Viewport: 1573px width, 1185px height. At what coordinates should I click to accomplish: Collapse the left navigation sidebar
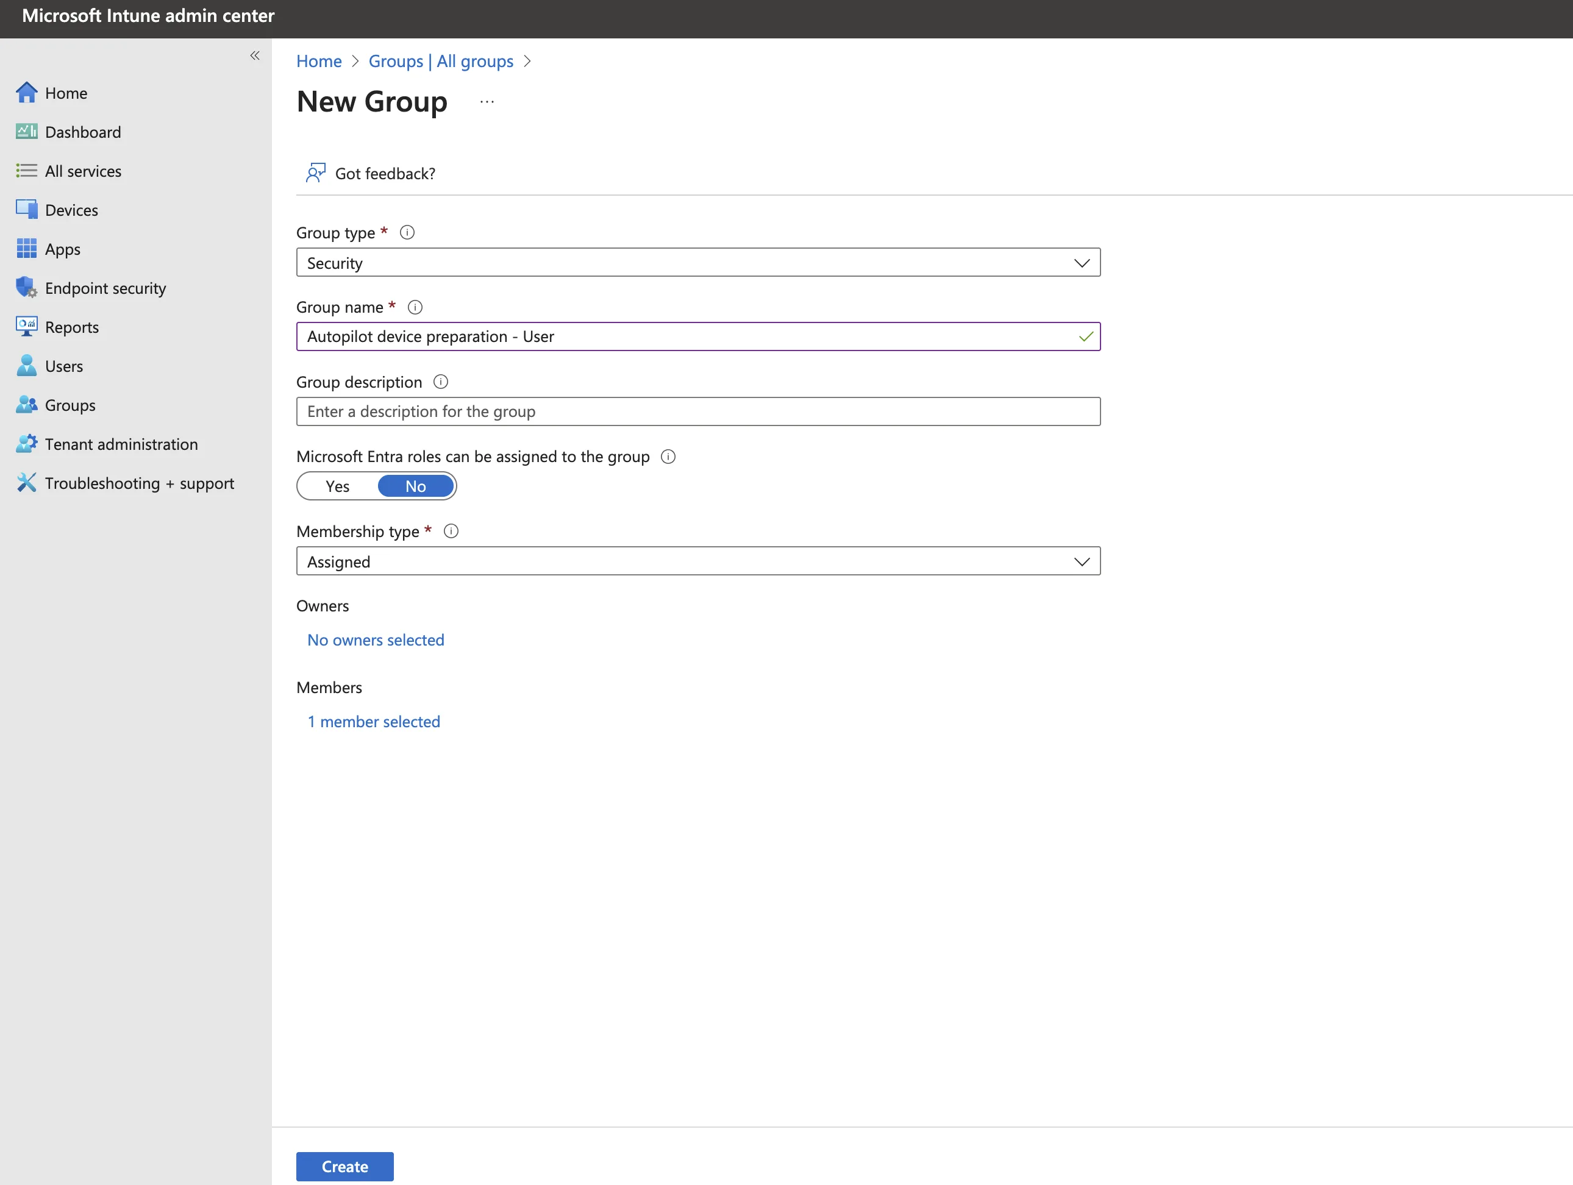255,55
